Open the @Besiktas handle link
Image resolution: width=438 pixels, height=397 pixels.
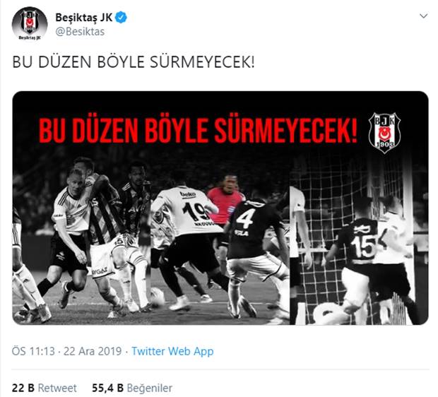tap(80, 32)
